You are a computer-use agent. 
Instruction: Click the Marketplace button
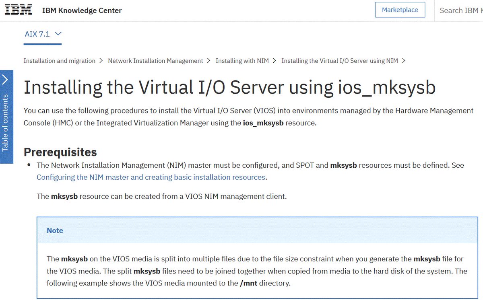pos(400,10)
